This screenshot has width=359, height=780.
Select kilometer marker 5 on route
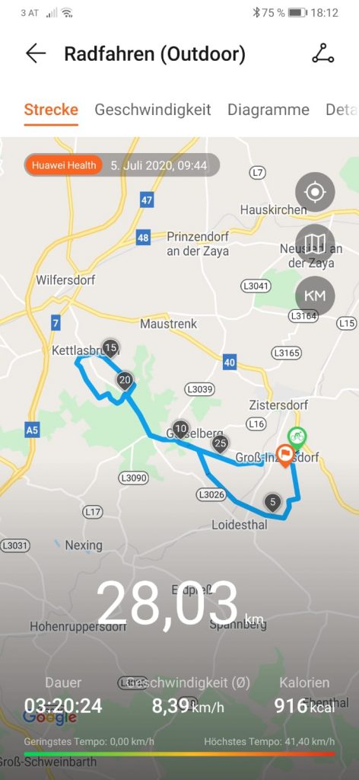(x=272, y=502)
